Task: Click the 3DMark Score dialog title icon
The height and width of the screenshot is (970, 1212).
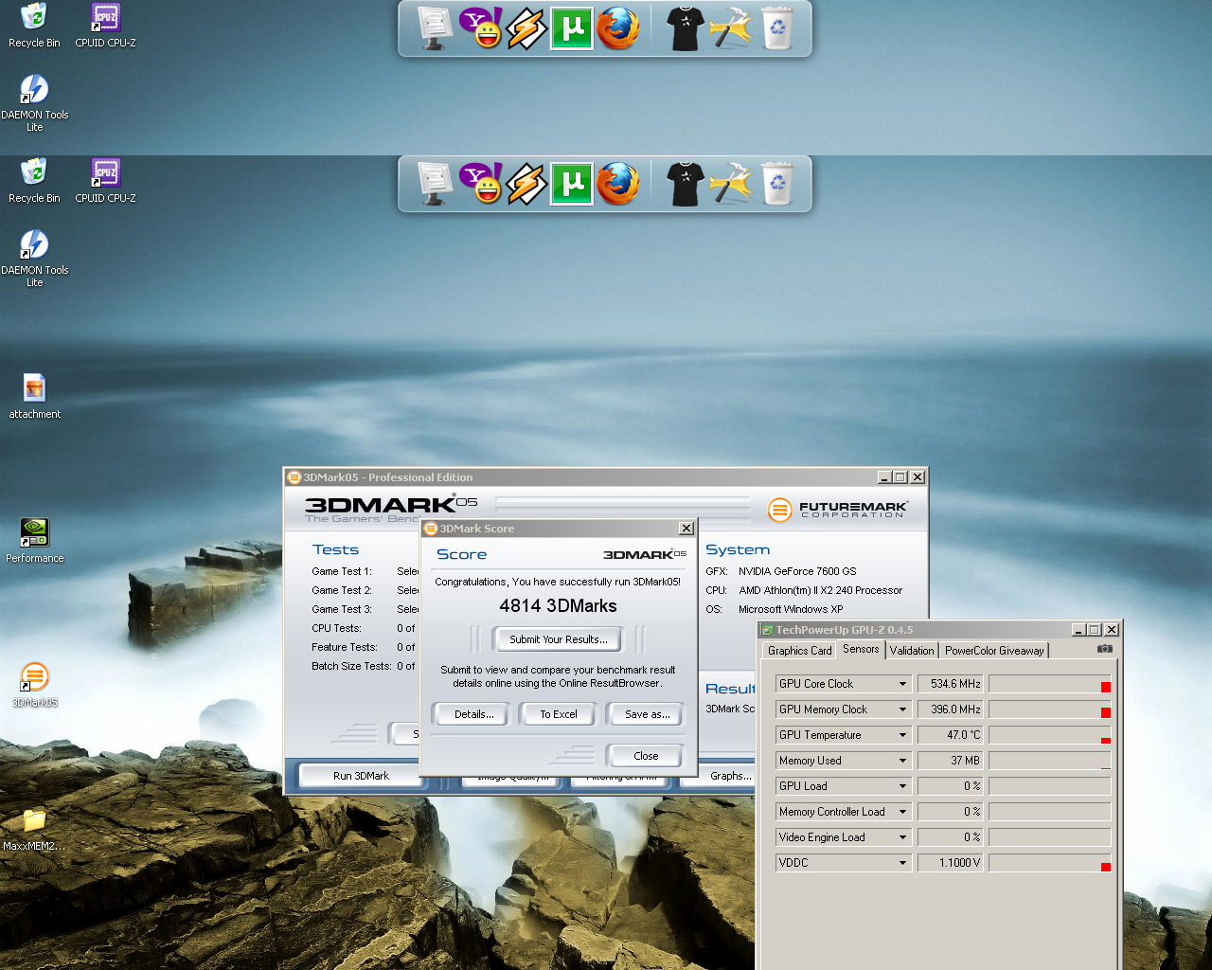Action: pos(431,529)
